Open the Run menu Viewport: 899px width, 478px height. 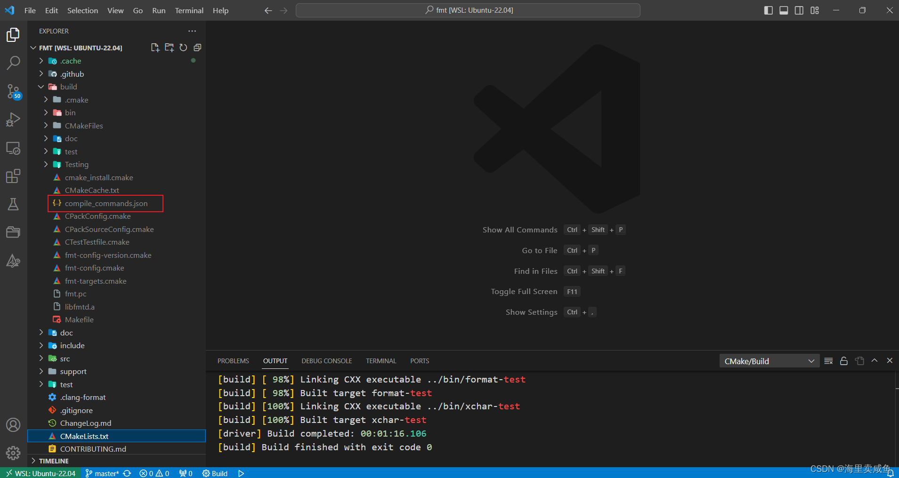tap(159, 10)
